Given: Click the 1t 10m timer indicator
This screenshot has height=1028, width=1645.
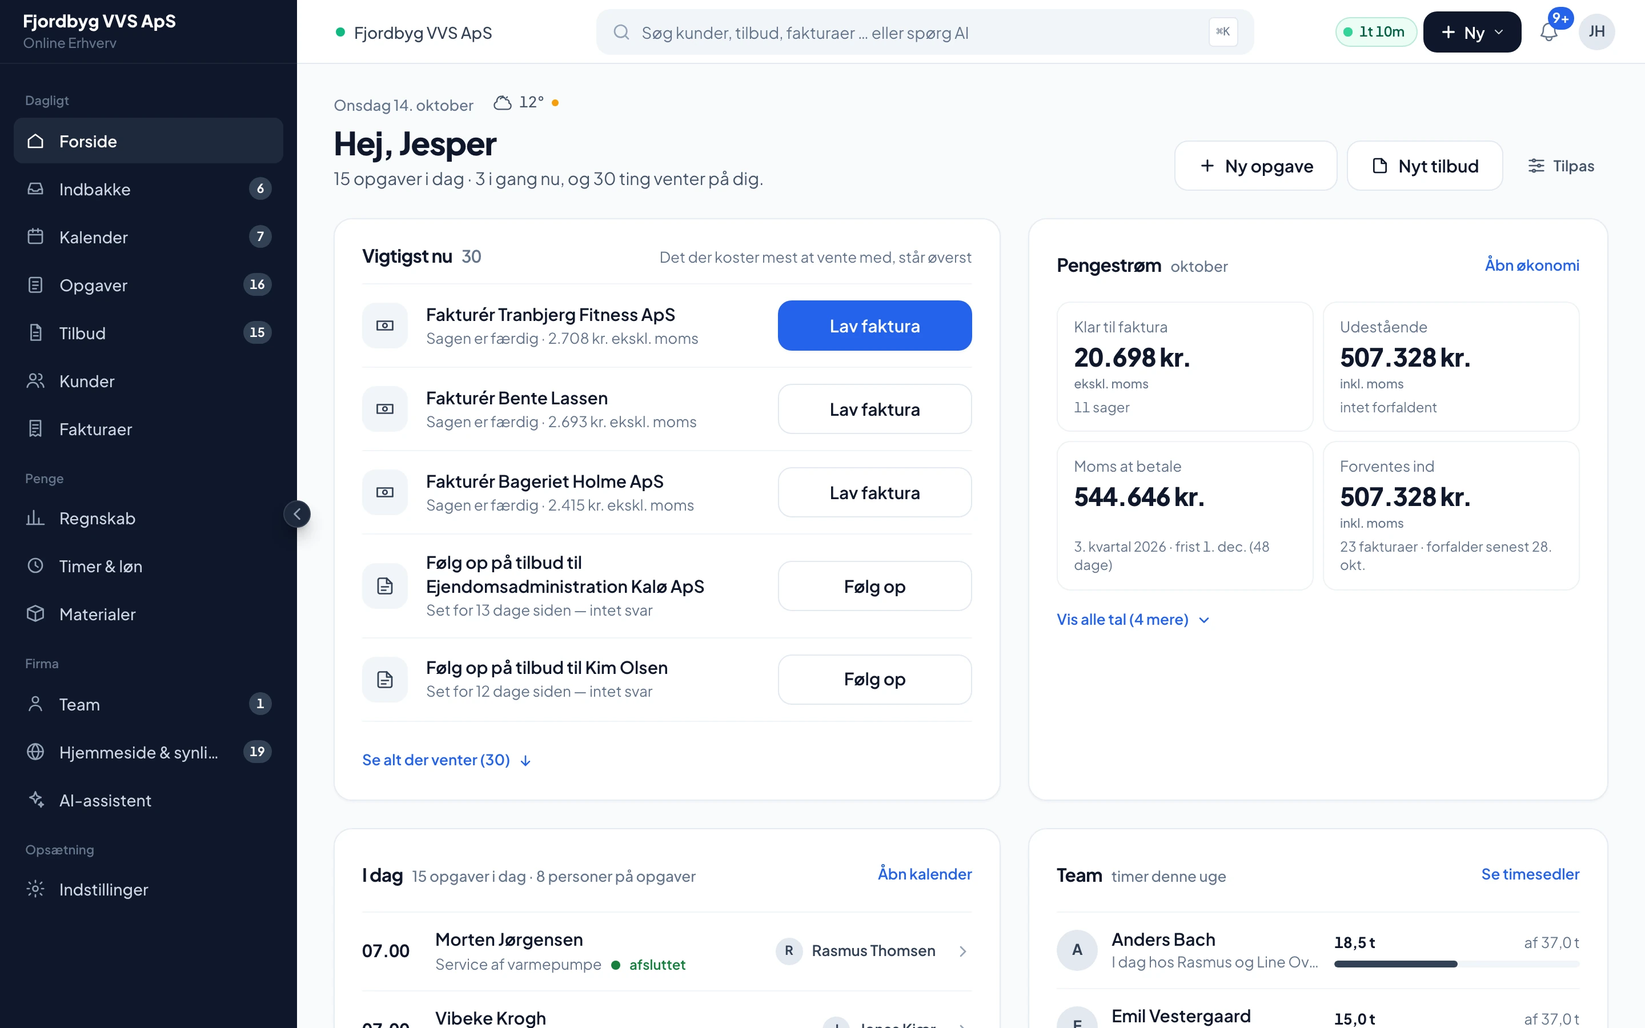Looking at the screenshot, I should pyautogui.click(x=1375, y=32).
